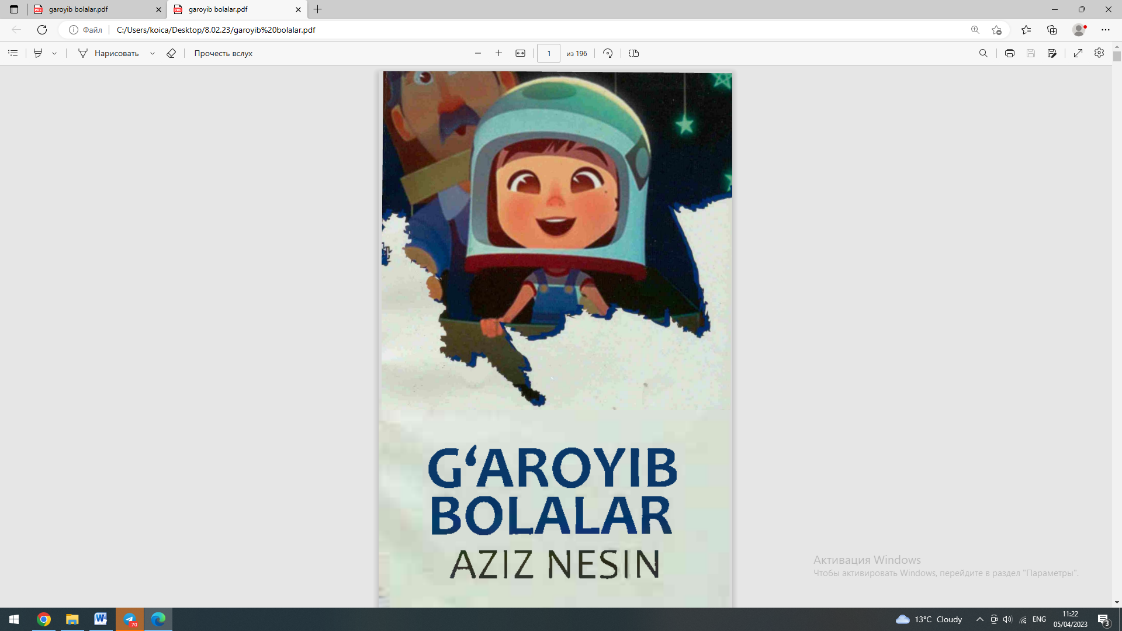Click the scrollbar up arrow
Viewport: 1122px width, 631px height.
[1117, 47]
